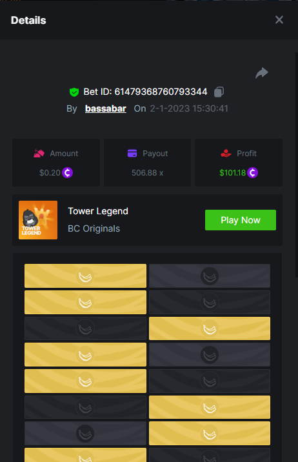Click the Amount icon
Screen dimensions: 298x462
[39, 154]
